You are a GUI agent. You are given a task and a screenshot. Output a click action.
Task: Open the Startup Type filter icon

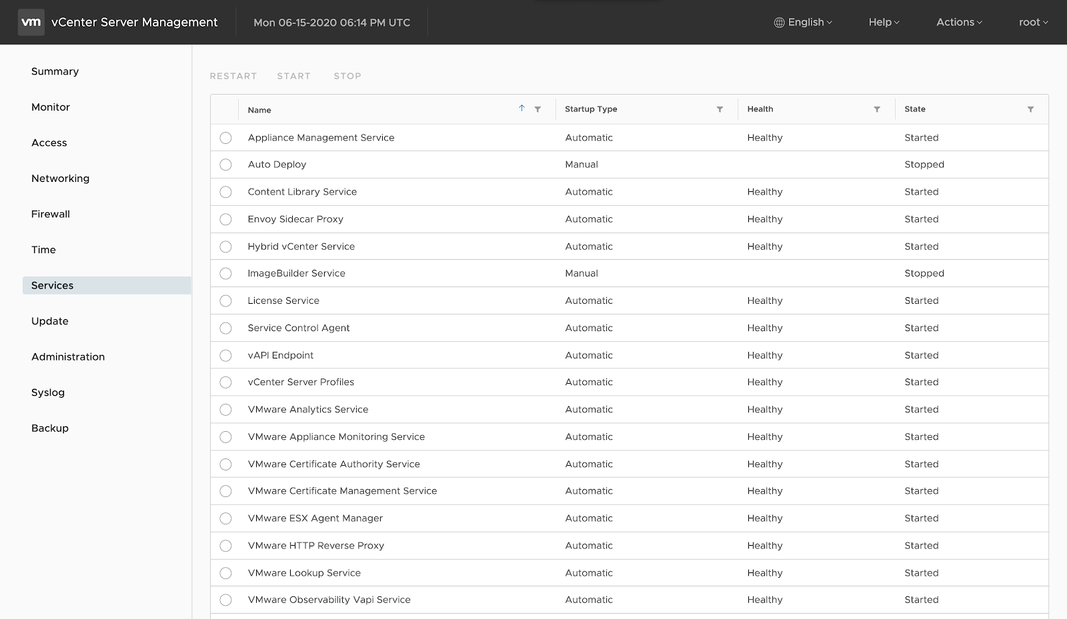(720, 109)
